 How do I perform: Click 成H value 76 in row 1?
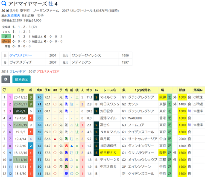click(39, 97)
